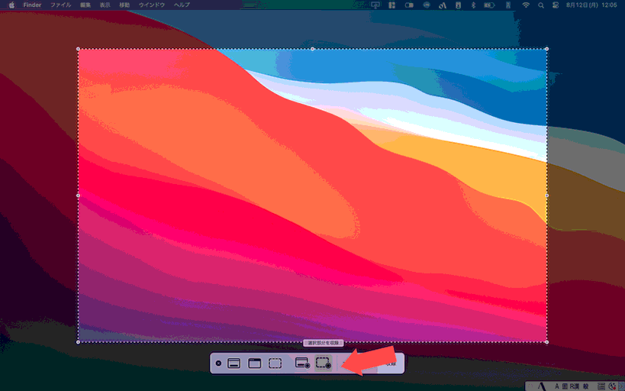Open the ウインドウ menu

click(x=152, y=5)
